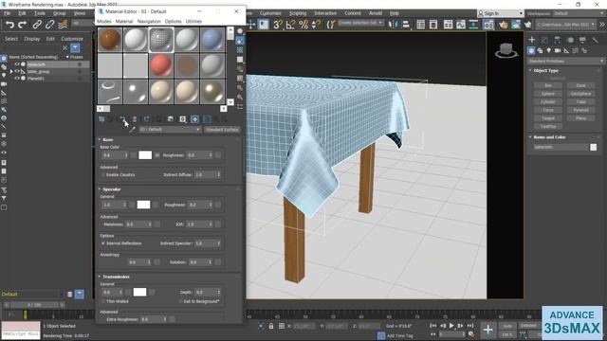Click Assign Material to Selection icon

click(x=122, y=119)
